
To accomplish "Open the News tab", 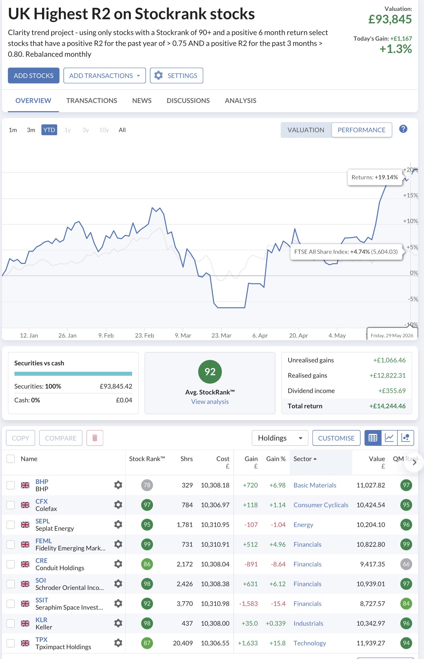I will coord(142,101).
